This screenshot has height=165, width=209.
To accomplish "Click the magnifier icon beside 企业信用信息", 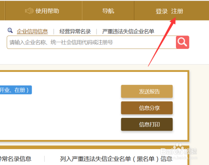I will pos(10,30).
